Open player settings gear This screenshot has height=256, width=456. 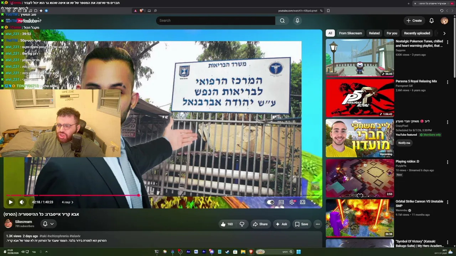[x=292, y=202]
